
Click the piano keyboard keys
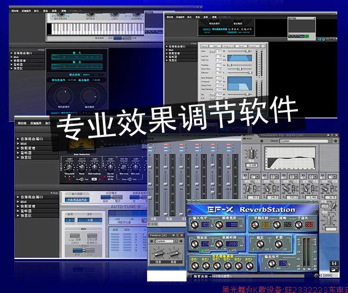pyautogui.click(x=97, y=29)
